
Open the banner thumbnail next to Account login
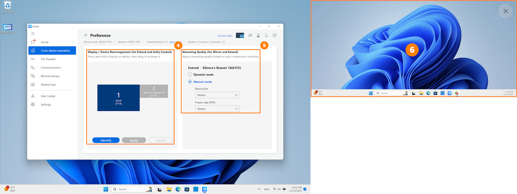240,35
